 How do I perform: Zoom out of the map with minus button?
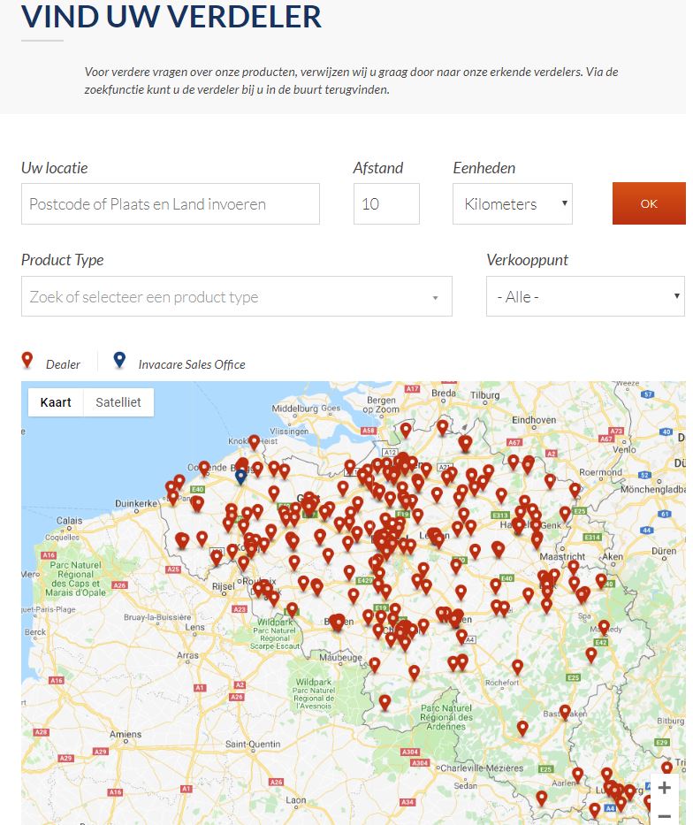[664, 815]
